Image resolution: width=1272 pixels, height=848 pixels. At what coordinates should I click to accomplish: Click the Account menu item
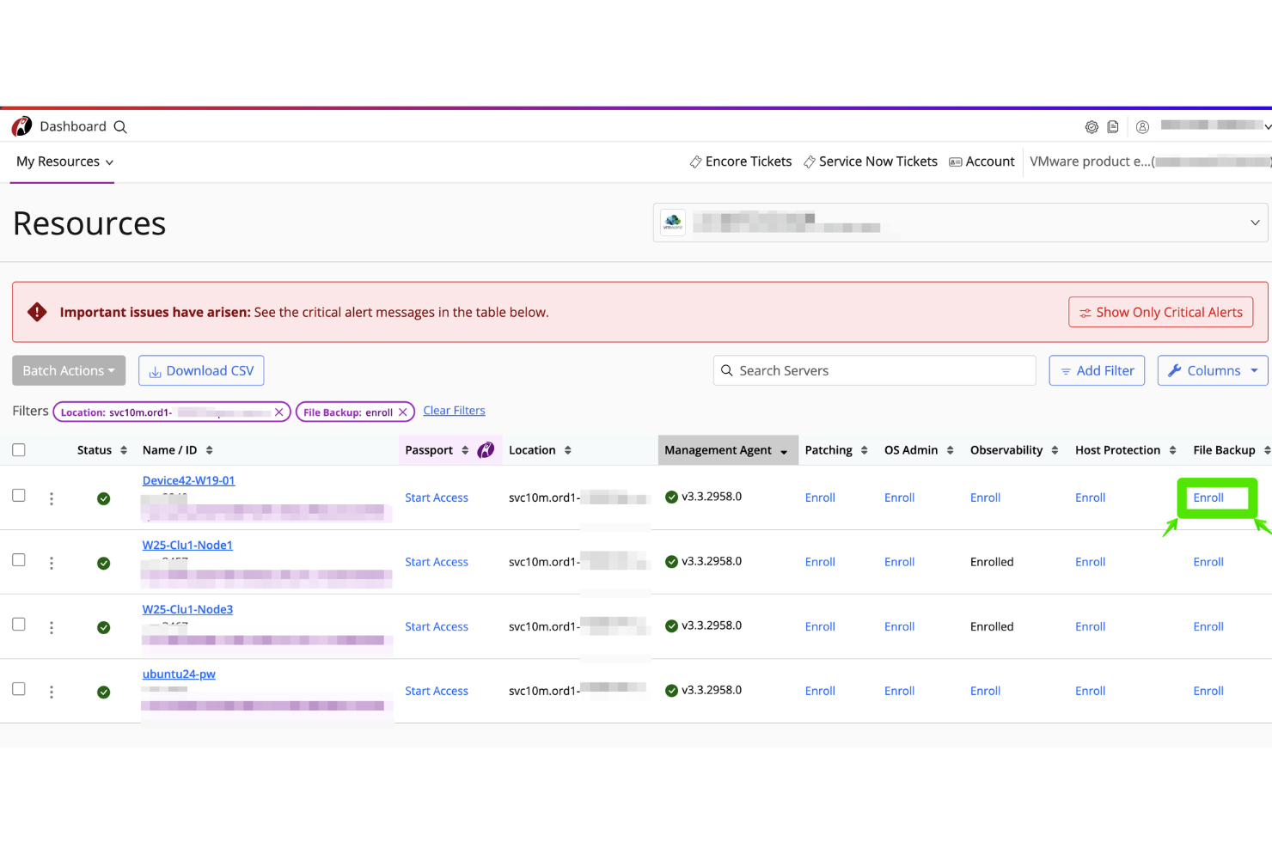point(982,162)
